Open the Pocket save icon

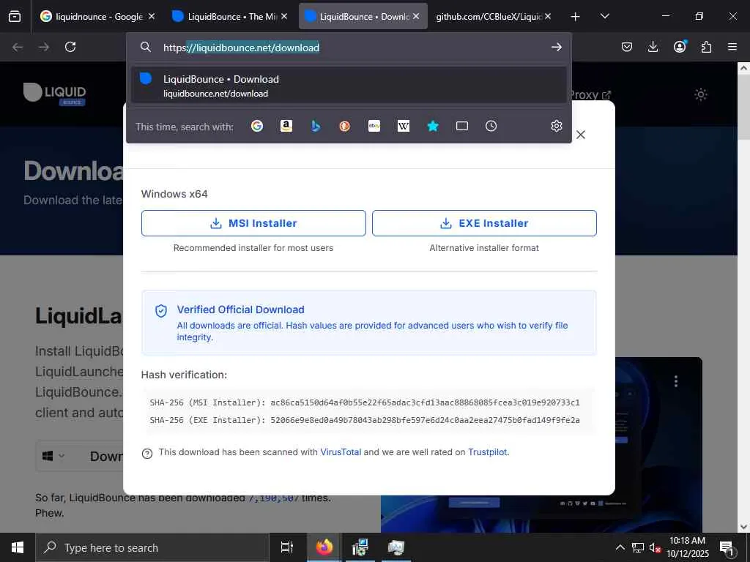click(x=627, y=47)
